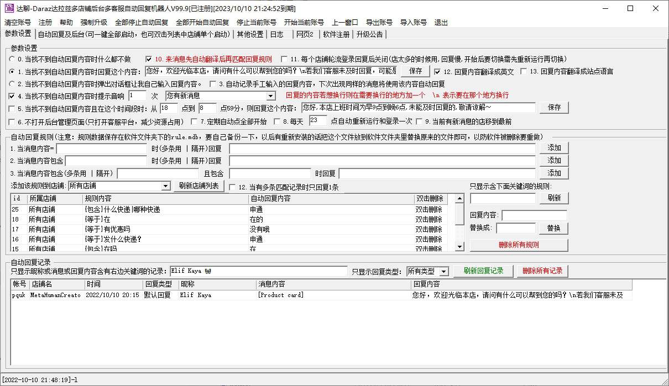Click the 替换 replace button
669x386 pixels.
tap(553, 228)
